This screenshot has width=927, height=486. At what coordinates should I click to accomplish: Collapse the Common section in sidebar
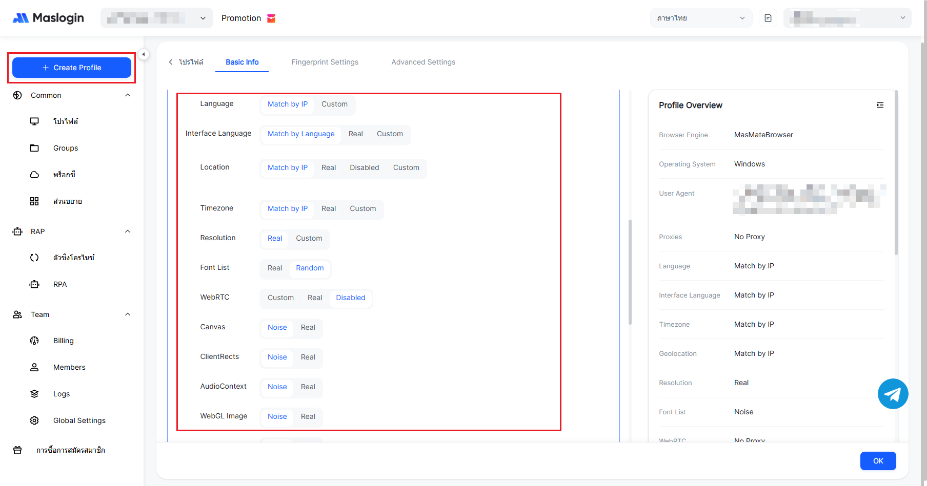[x=128, y=95]
